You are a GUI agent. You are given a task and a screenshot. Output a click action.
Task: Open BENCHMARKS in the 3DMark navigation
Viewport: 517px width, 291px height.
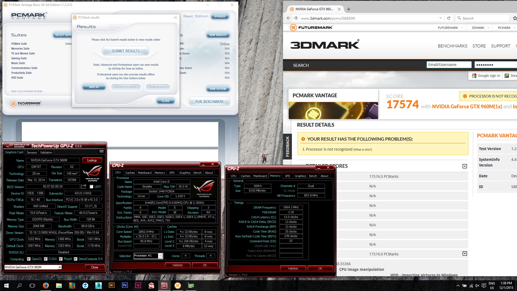point(452,46)
